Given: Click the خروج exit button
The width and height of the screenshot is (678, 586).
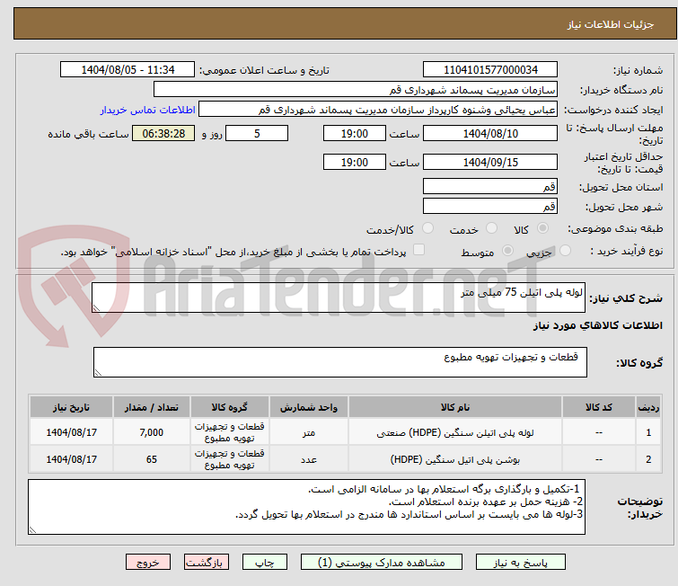Looking at the screenshot, I should (148, 563).
